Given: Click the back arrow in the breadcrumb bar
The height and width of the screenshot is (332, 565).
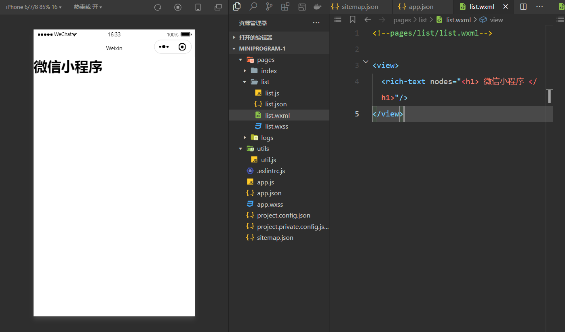Looking at the screenshot, I should point(367,20).
